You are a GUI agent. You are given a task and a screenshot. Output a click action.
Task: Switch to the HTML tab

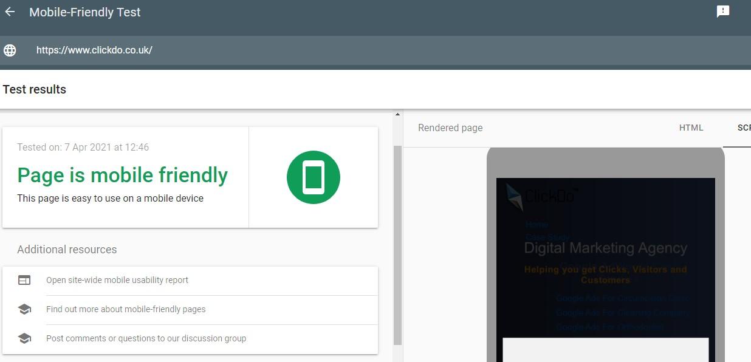click(x=691, y=128)
